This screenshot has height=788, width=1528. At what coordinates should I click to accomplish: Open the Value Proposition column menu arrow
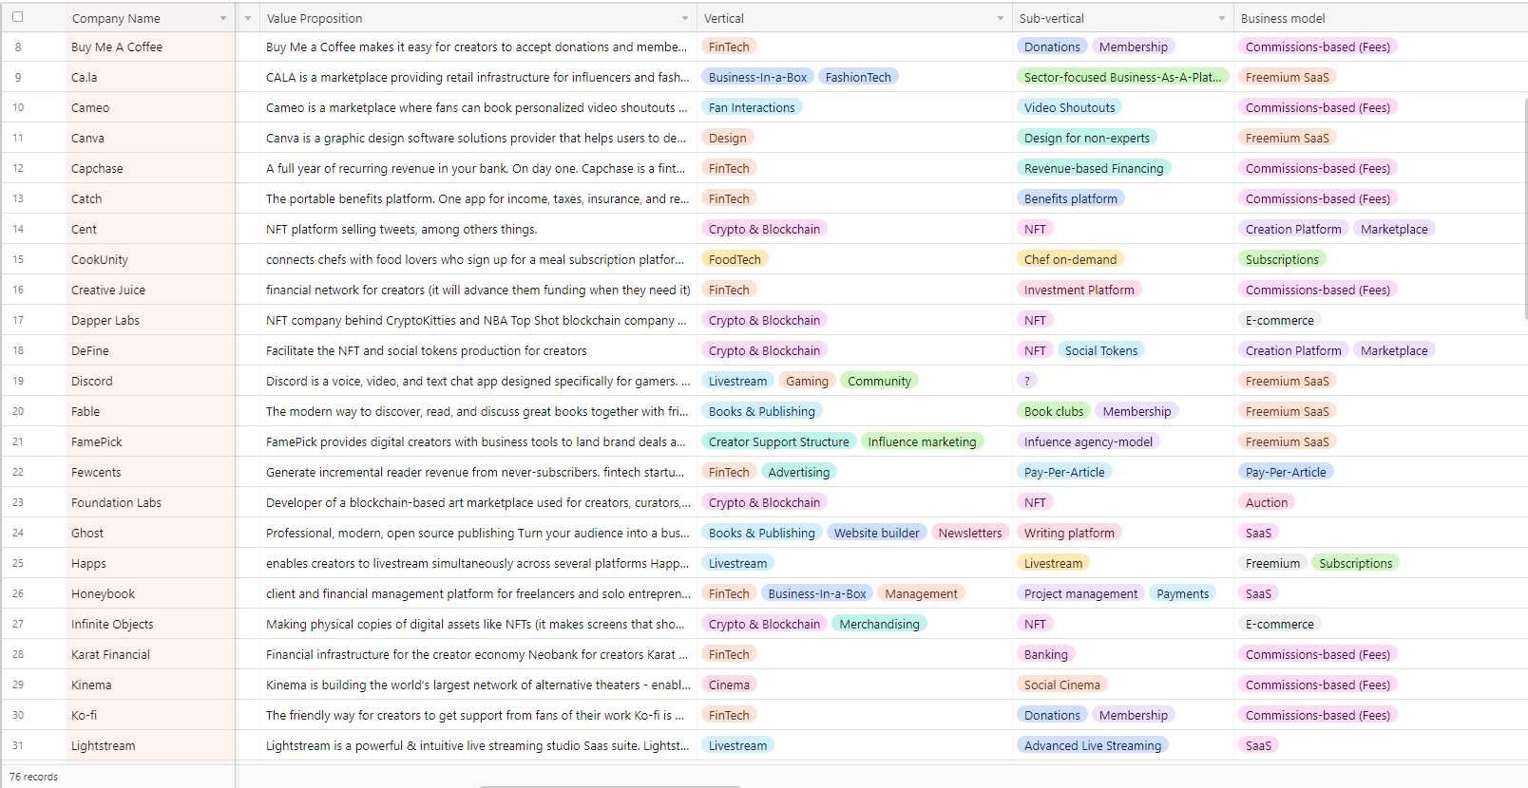[685, 18]
